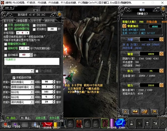Click the 敏捷 stat label button
The width and height of the screenshot is (167, 131).
(x=130, y=54)
